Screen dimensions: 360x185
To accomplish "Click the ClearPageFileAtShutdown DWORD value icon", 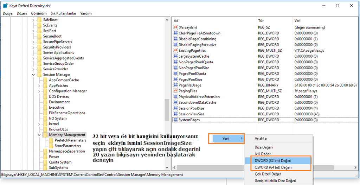I will (176, 33).
